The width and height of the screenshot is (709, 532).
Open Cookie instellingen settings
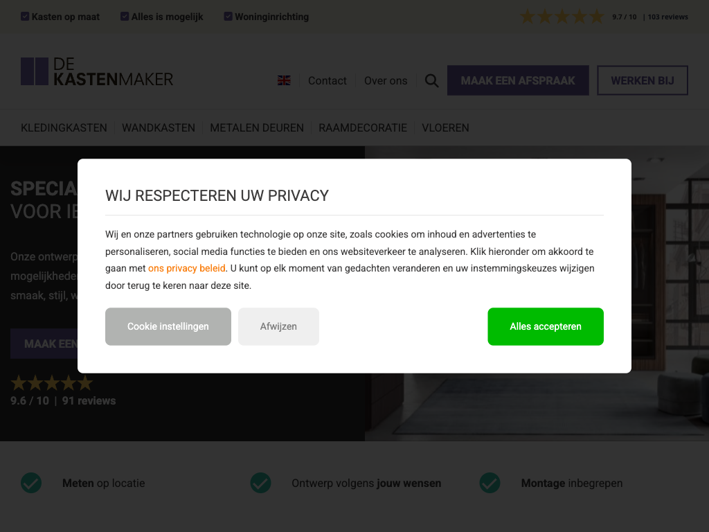pyautogui.click(x=168, y=326)
